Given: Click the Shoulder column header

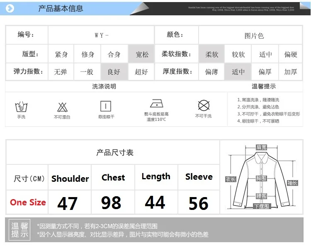Looking at the screenshot, I should click(70, 178).
